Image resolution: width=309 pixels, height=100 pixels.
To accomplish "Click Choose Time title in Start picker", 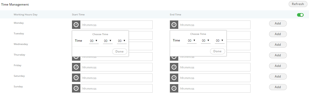I will [x=100, y=34].
